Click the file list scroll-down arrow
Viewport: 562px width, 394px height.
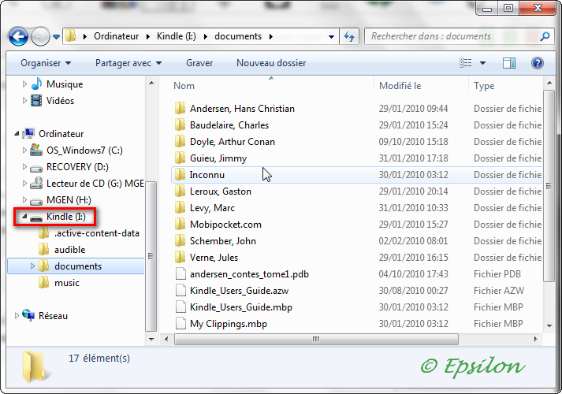click(549, 325)
